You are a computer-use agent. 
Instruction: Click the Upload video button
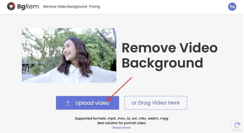click(x=87, y=103)
